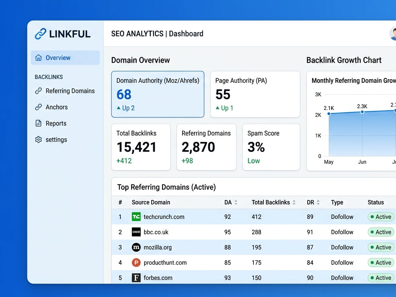Image resolution: width=396 pixels, height=297 pixels.
Task: Click the Overview home icon
Action: [38, 57]
